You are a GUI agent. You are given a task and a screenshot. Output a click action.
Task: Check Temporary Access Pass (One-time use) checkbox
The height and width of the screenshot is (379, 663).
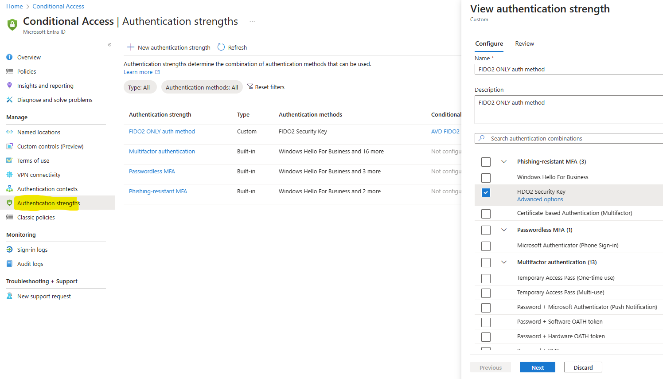click(486, 278)
